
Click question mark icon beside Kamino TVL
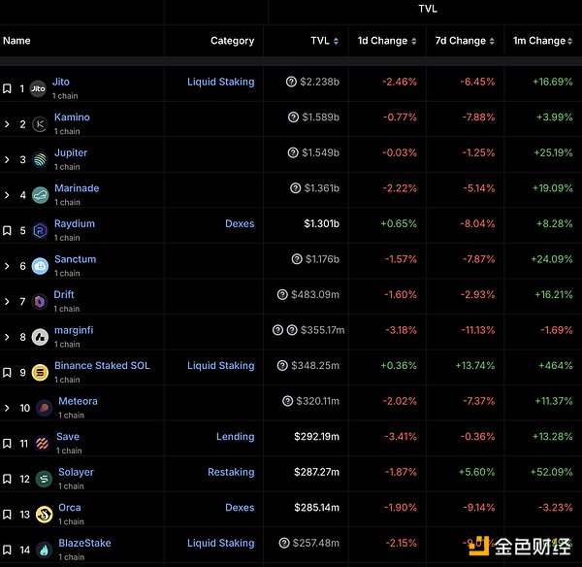pos(294,117)
